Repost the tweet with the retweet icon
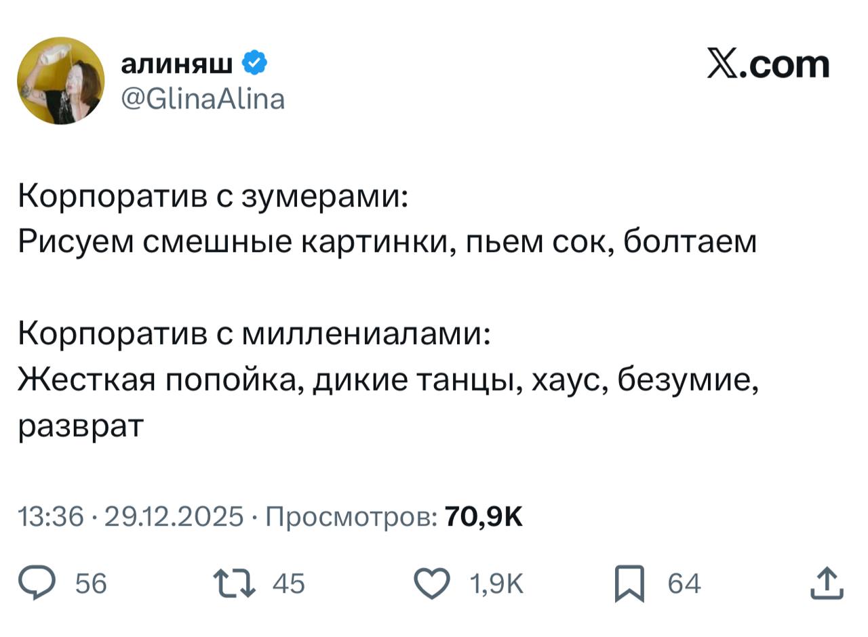The width and height of the screenshot is (868, 637). coord(235,583)
